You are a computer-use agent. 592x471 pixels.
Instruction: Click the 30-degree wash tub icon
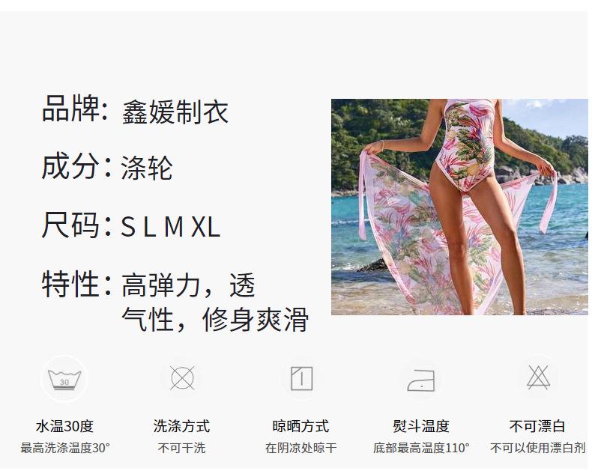coord(64,379)
